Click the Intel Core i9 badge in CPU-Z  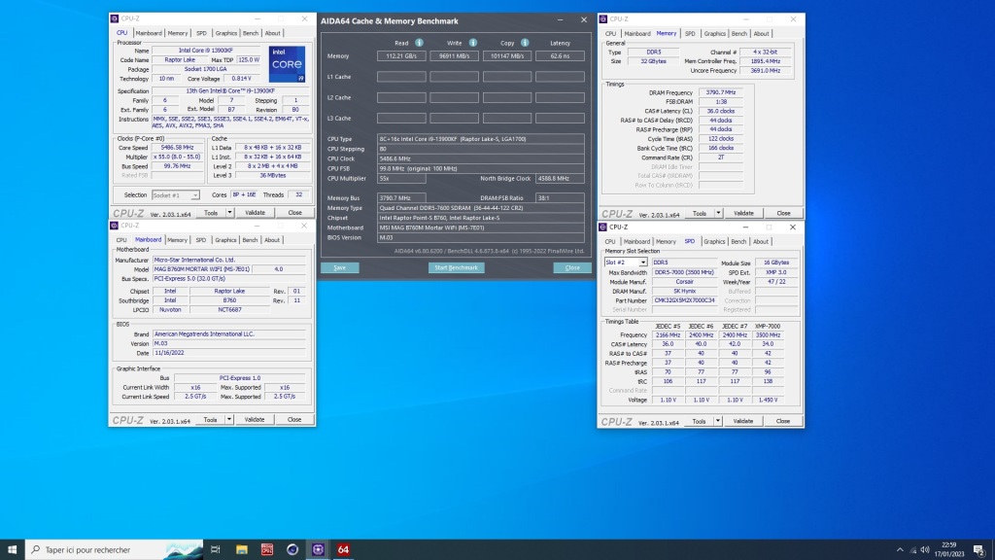tap(287, 63)
